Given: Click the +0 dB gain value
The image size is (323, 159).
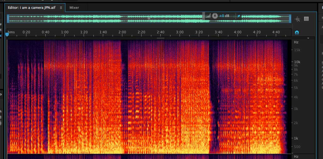Looking at the screenshot, I should pos(225,16).
